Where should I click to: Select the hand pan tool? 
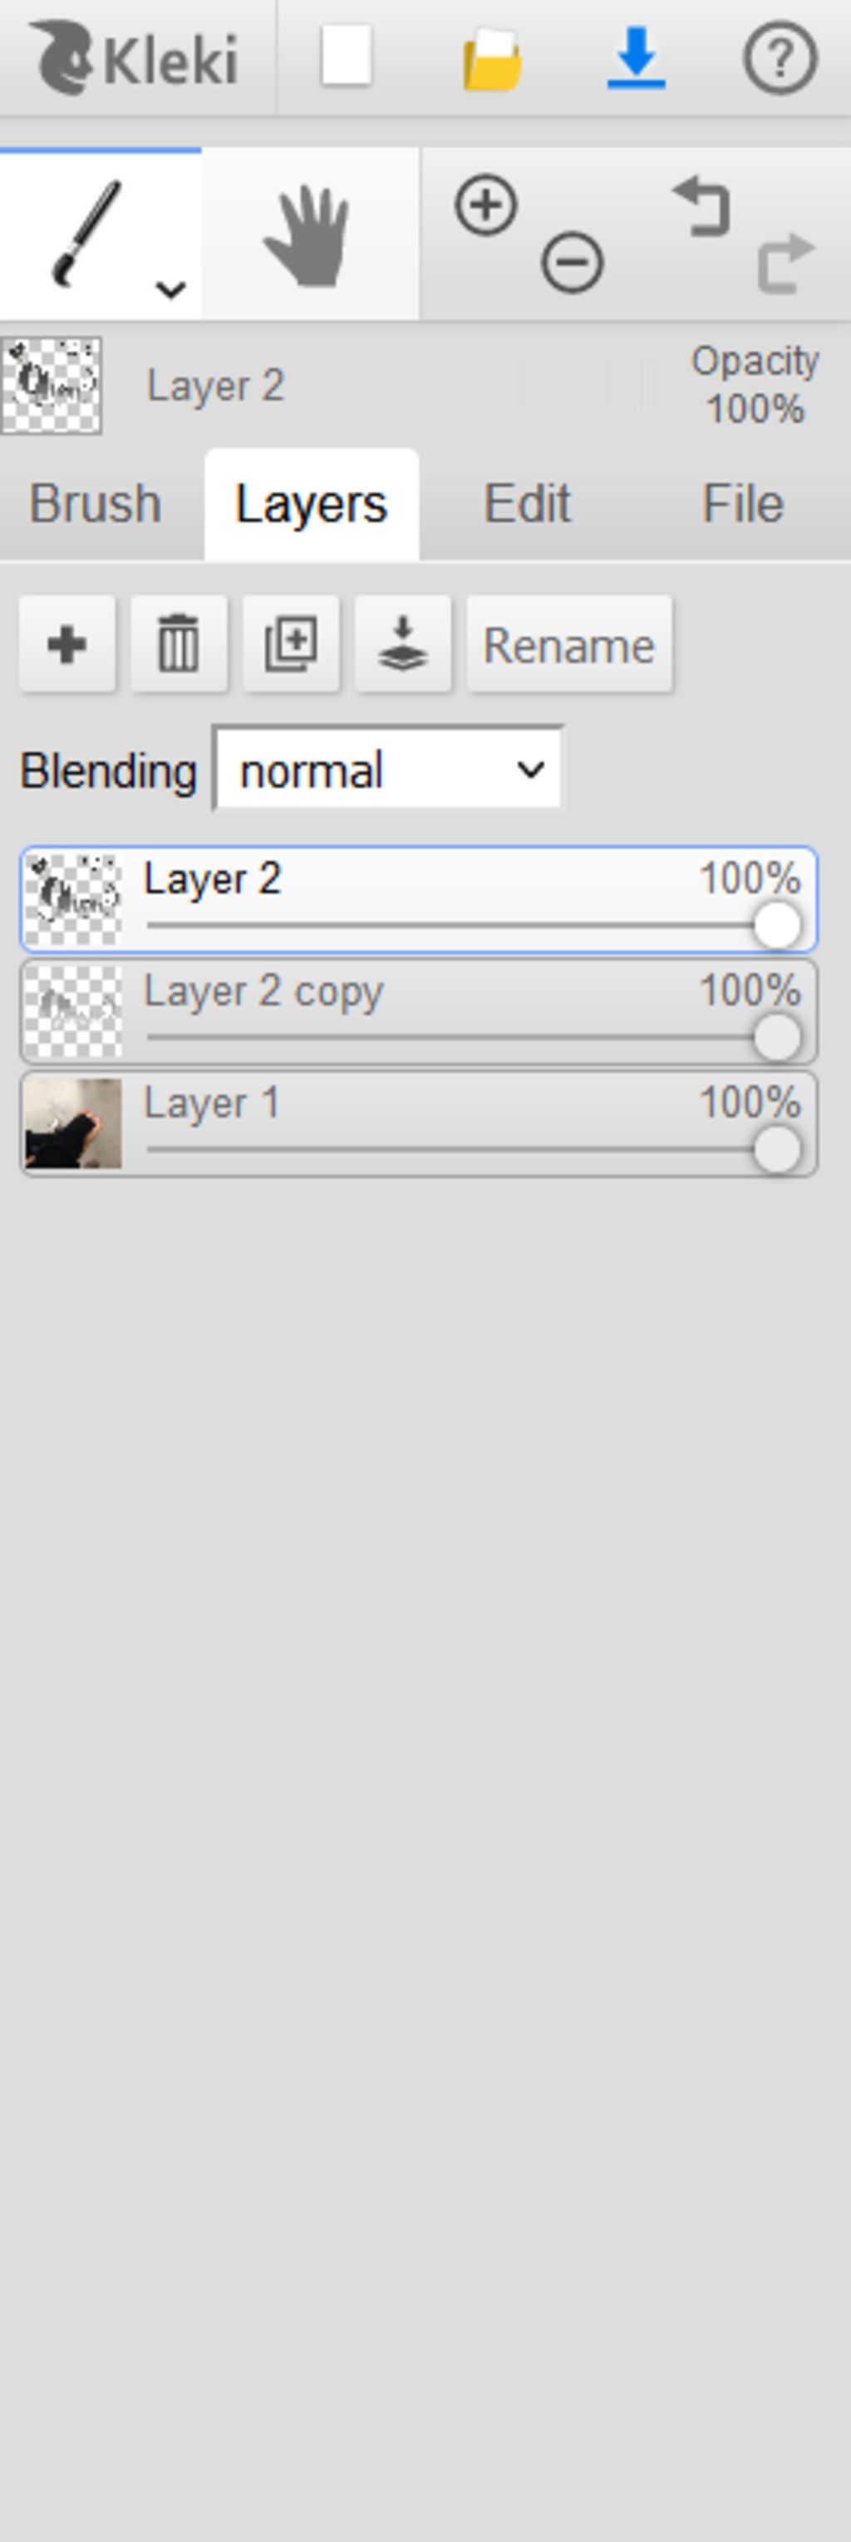pyautogui.click(x=311, y=234)
